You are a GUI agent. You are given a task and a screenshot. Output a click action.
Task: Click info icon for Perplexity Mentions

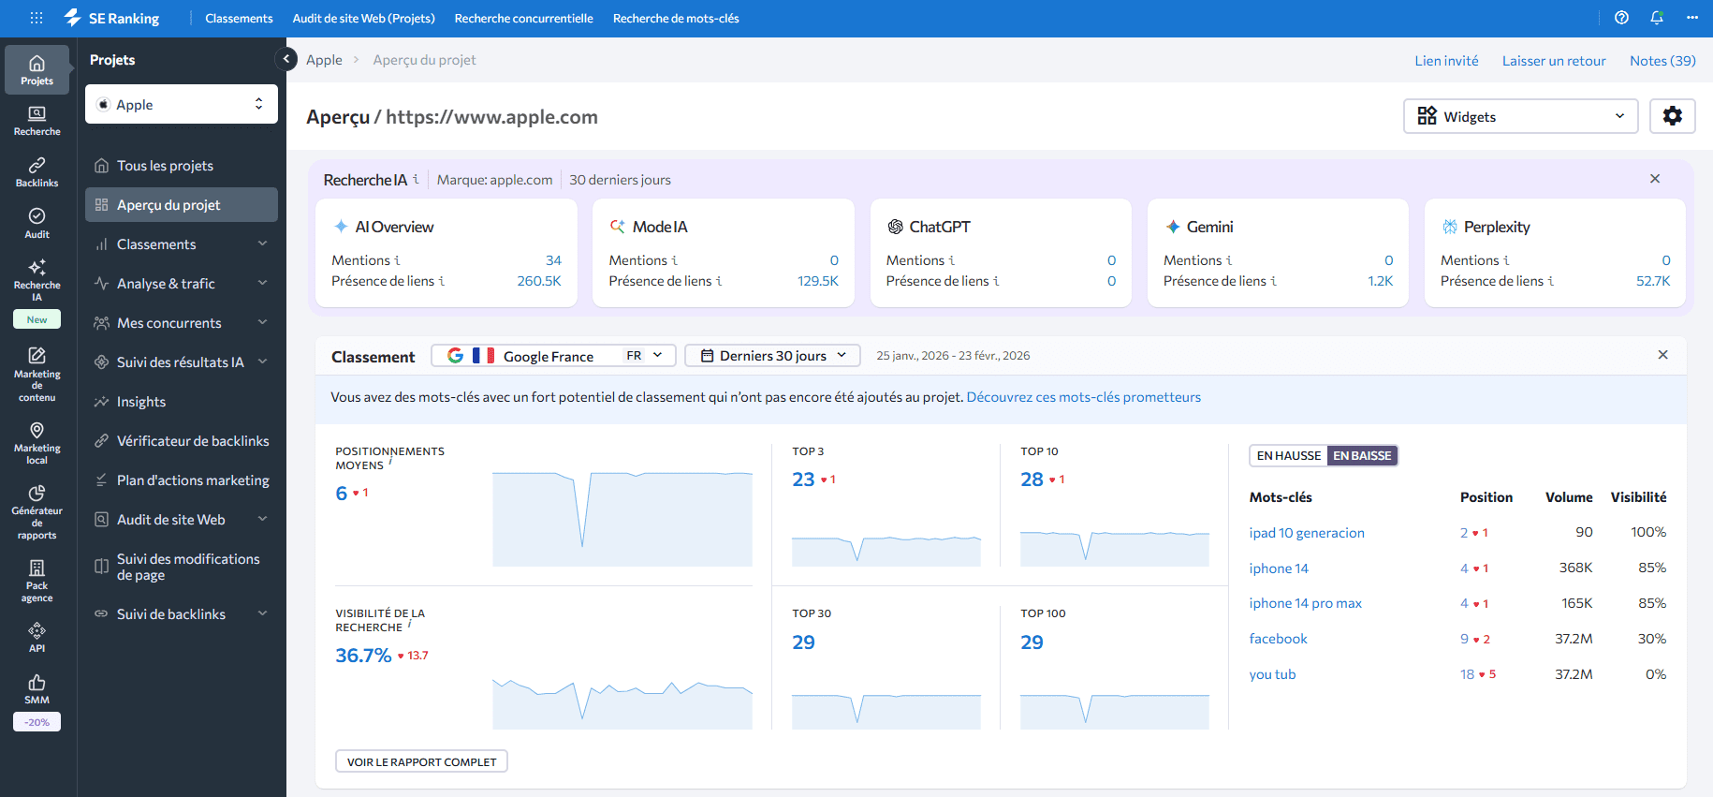click(x=1506, y=260)
